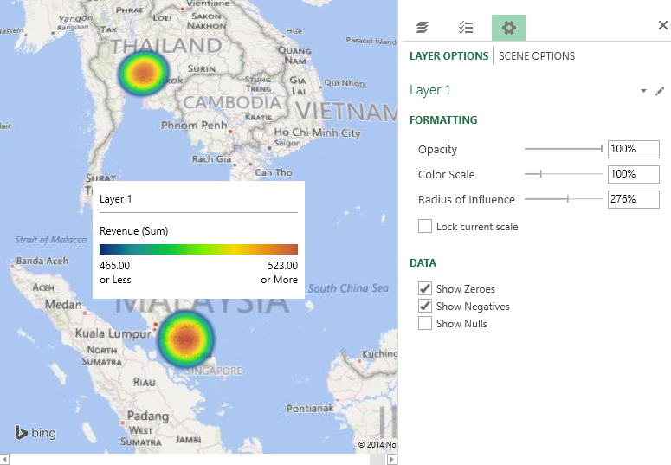The width and height of the screenshot is (671, 465).
Task: Open the Layer Manager icon
Action: point(423,28)
